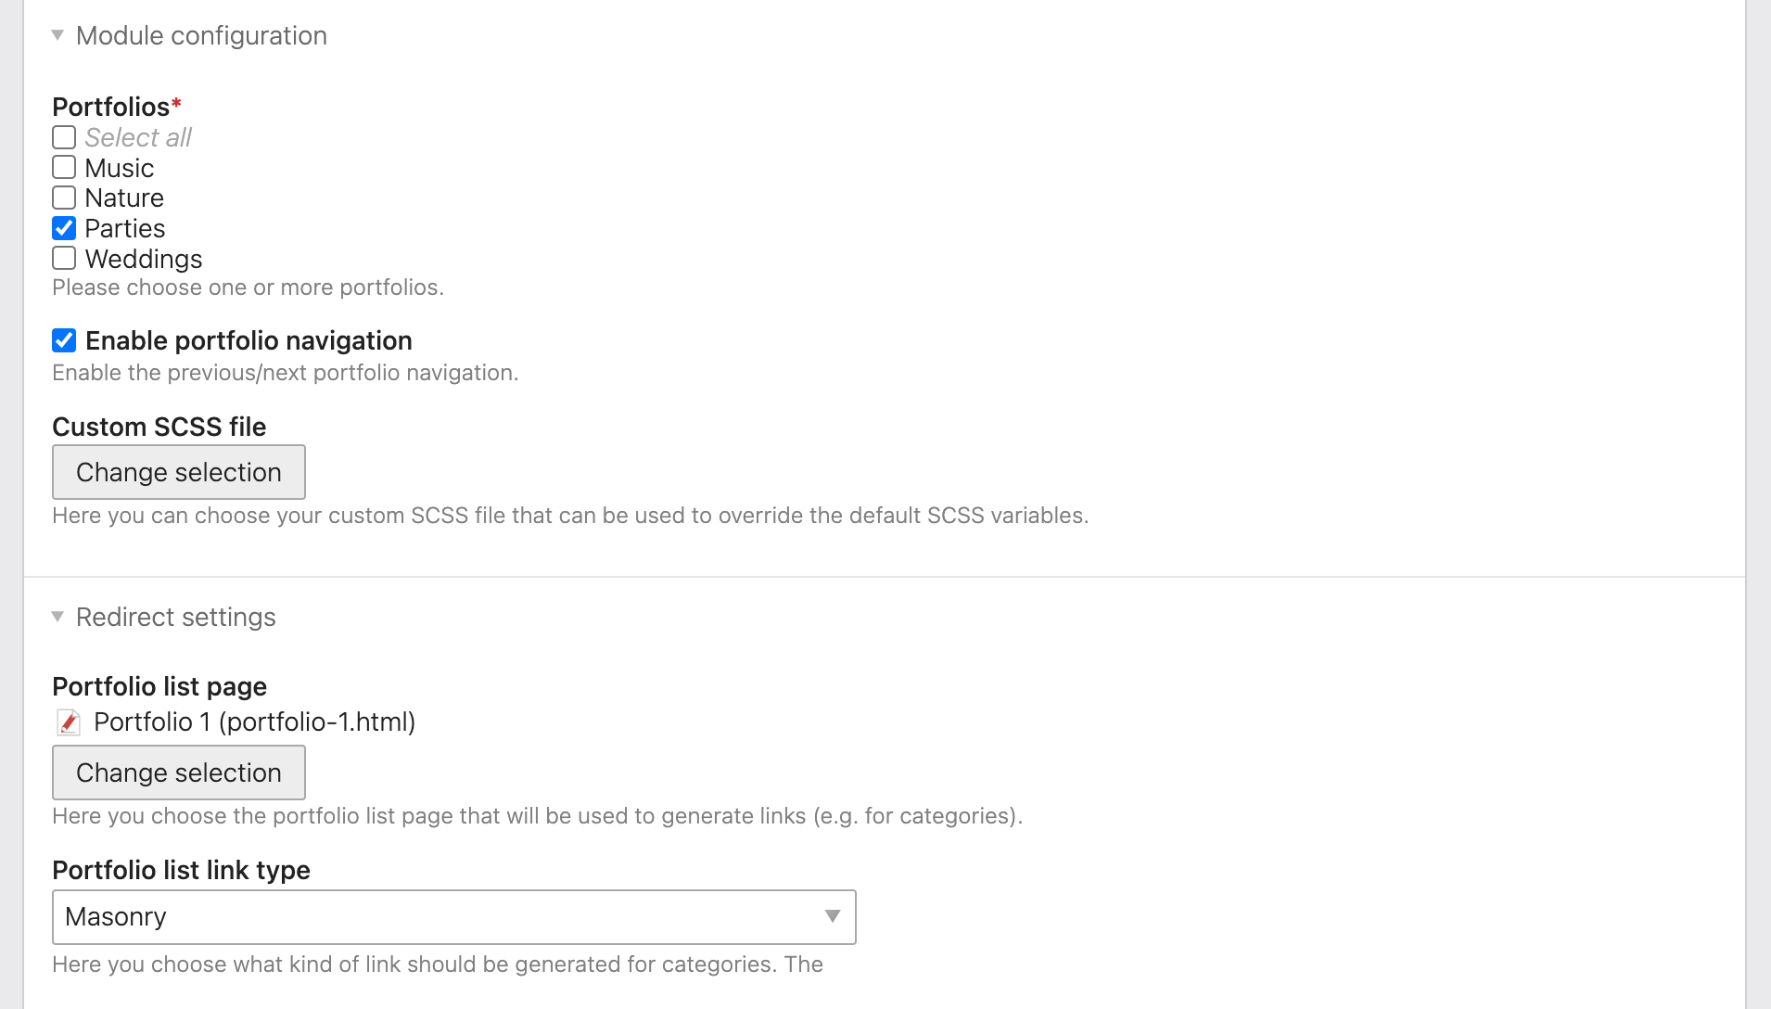Enable the Music portfolio
This screenshot has width=1771, height=1009.
[x=63, y=167]
